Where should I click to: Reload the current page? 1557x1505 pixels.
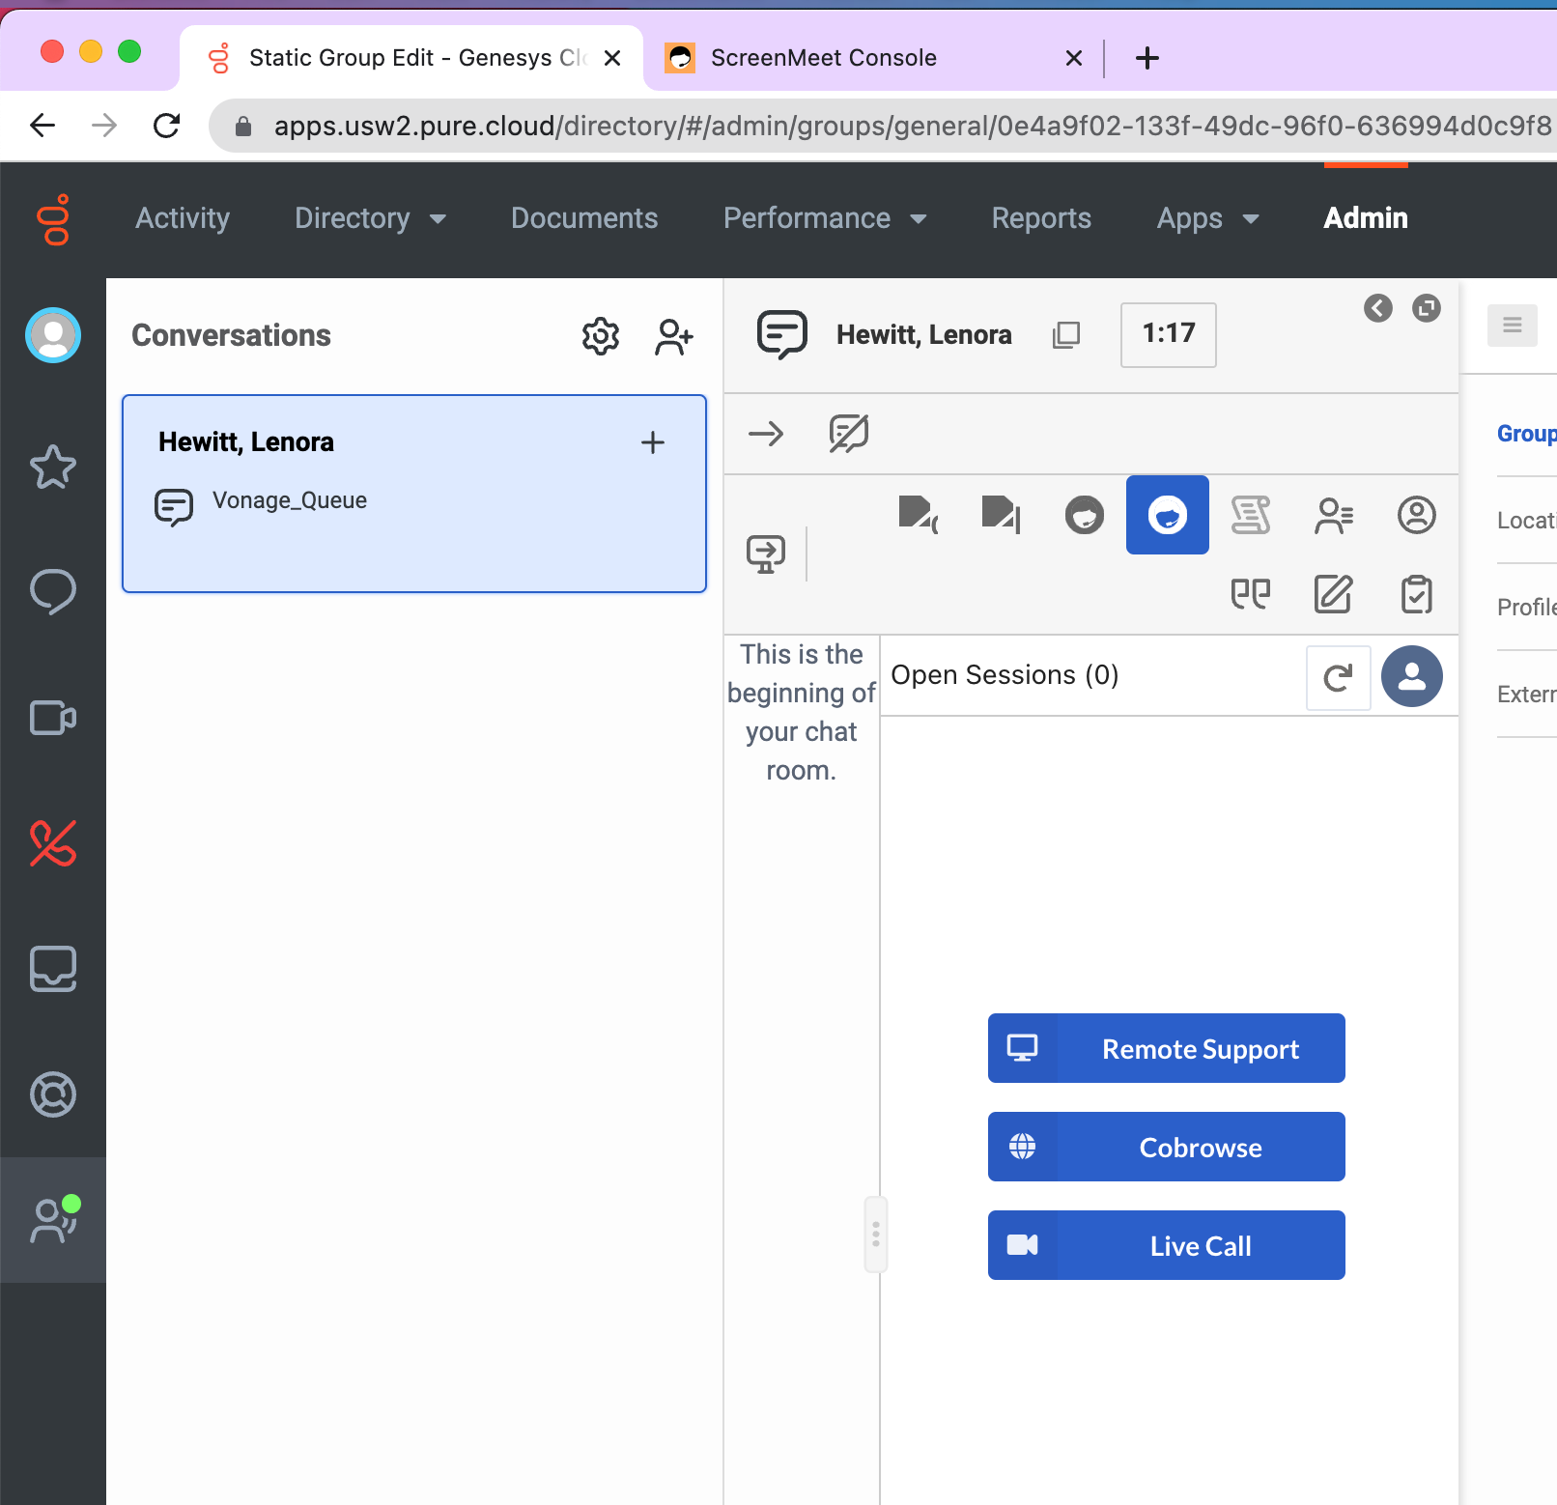(166, 126)
